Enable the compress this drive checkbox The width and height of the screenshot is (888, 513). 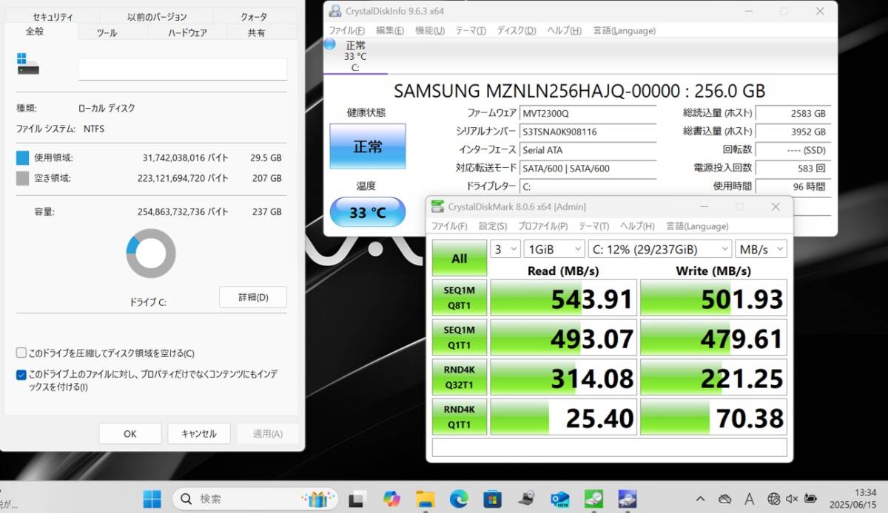coord(21,353)
